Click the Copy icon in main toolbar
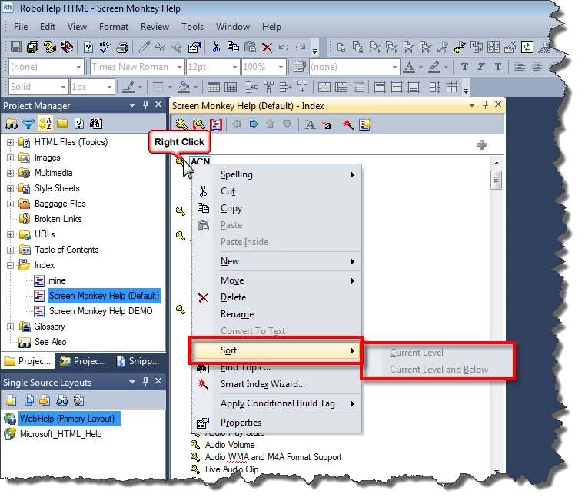585x504 pixels. (x=233, y=48)
